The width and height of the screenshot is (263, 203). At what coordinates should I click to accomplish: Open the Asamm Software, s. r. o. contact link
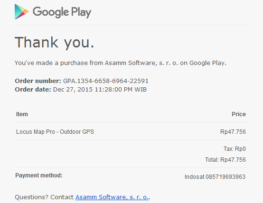point(112,197)
